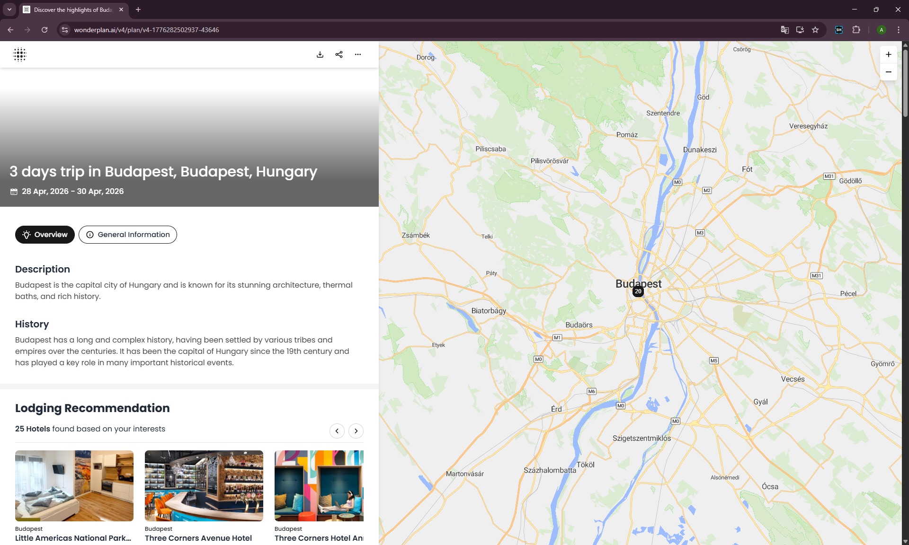Click the Wonderplan logo

[19, 54]
